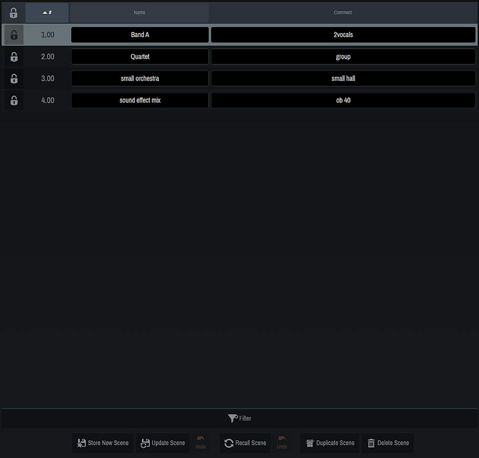
Task: Lock scene 3.00 small orchestra
Action: [14, 79]
